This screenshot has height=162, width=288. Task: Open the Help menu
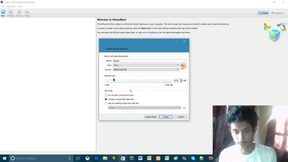(20, 6)
